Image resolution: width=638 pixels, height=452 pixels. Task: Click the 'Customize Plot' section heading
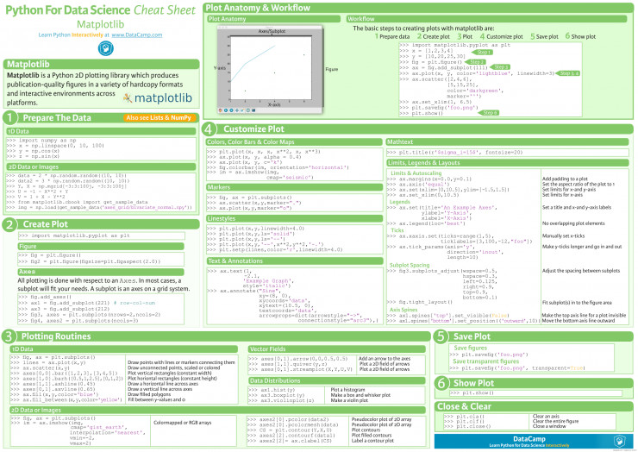253,129
